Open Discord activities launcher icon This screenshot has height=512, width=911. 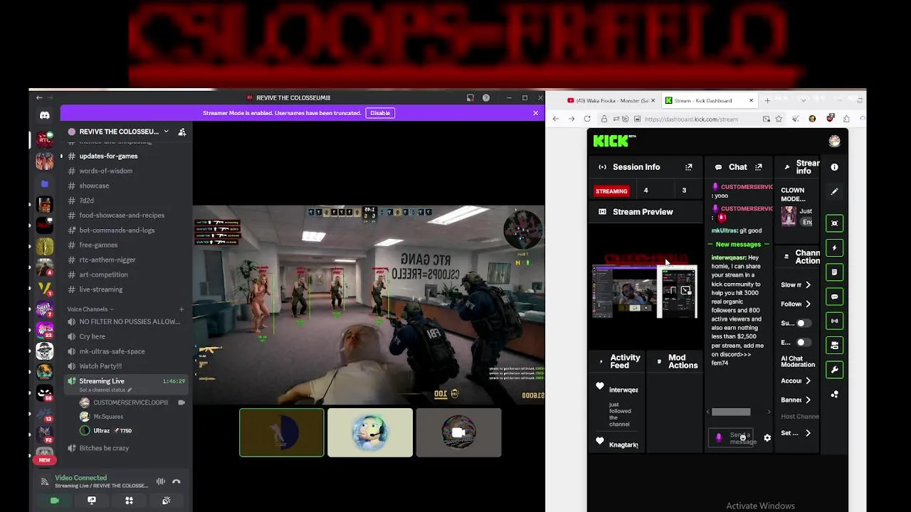[x=129, y=501]
